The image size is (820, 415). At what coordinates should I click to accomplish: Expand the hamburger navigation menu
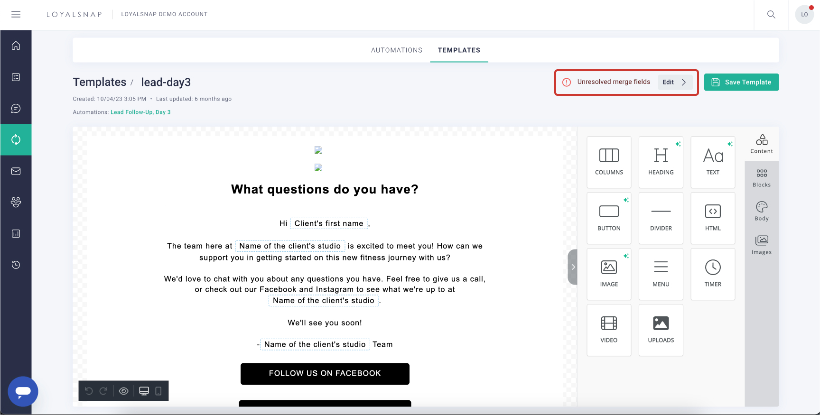(x=16, y=14)
